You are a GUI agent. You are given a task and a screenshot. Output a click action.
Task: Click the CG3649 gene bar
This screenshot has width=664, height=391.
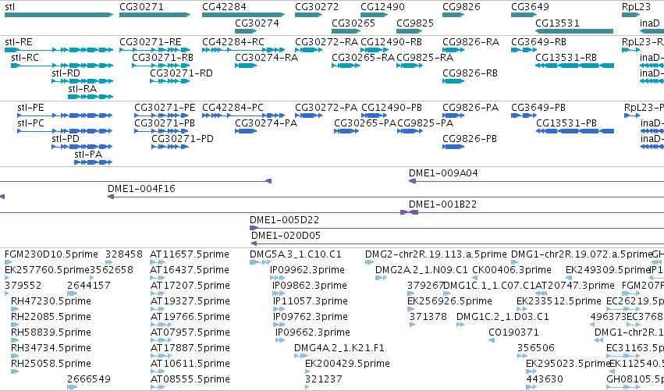pyautogui.click(x=524, y=15)
